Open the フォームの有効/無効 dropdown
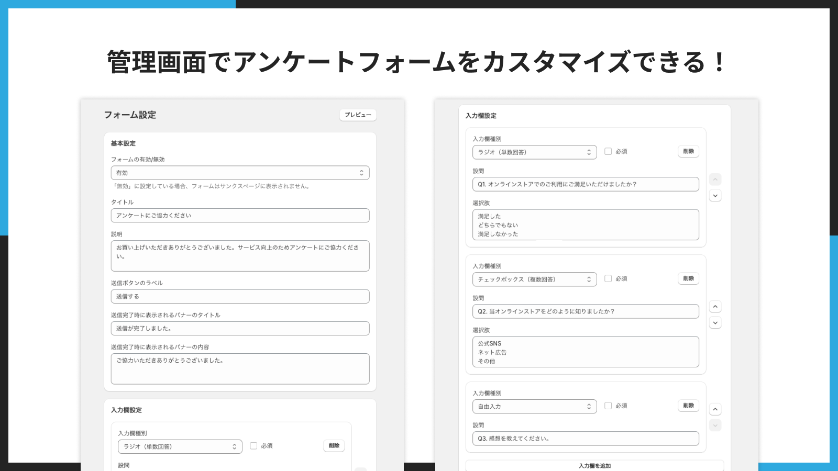 240,172
